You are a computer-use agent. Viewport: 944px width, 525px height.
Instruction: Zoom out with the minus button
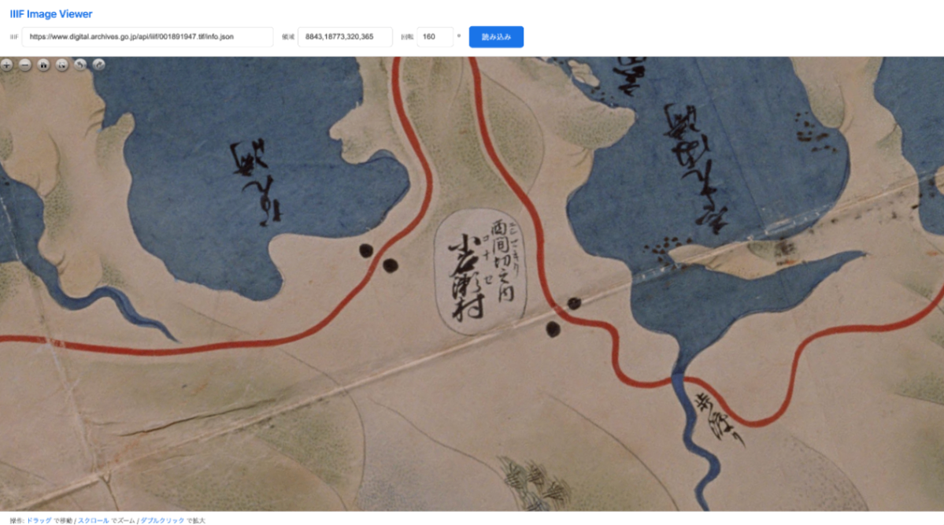pos(24,65)
